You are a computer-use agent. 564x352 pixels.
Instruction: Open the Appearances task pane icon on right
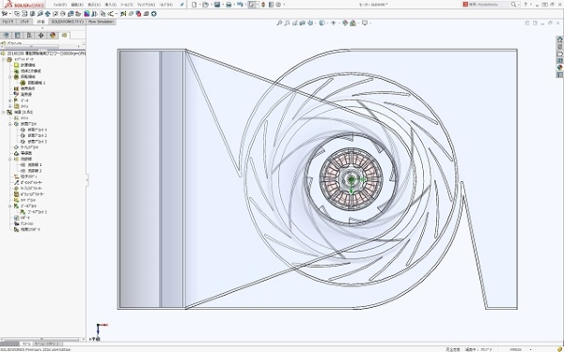pos(559,68)
